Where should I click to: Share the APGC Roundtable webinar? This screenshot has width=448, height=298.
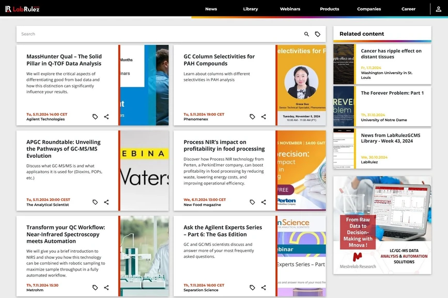[x=106, y=202]
